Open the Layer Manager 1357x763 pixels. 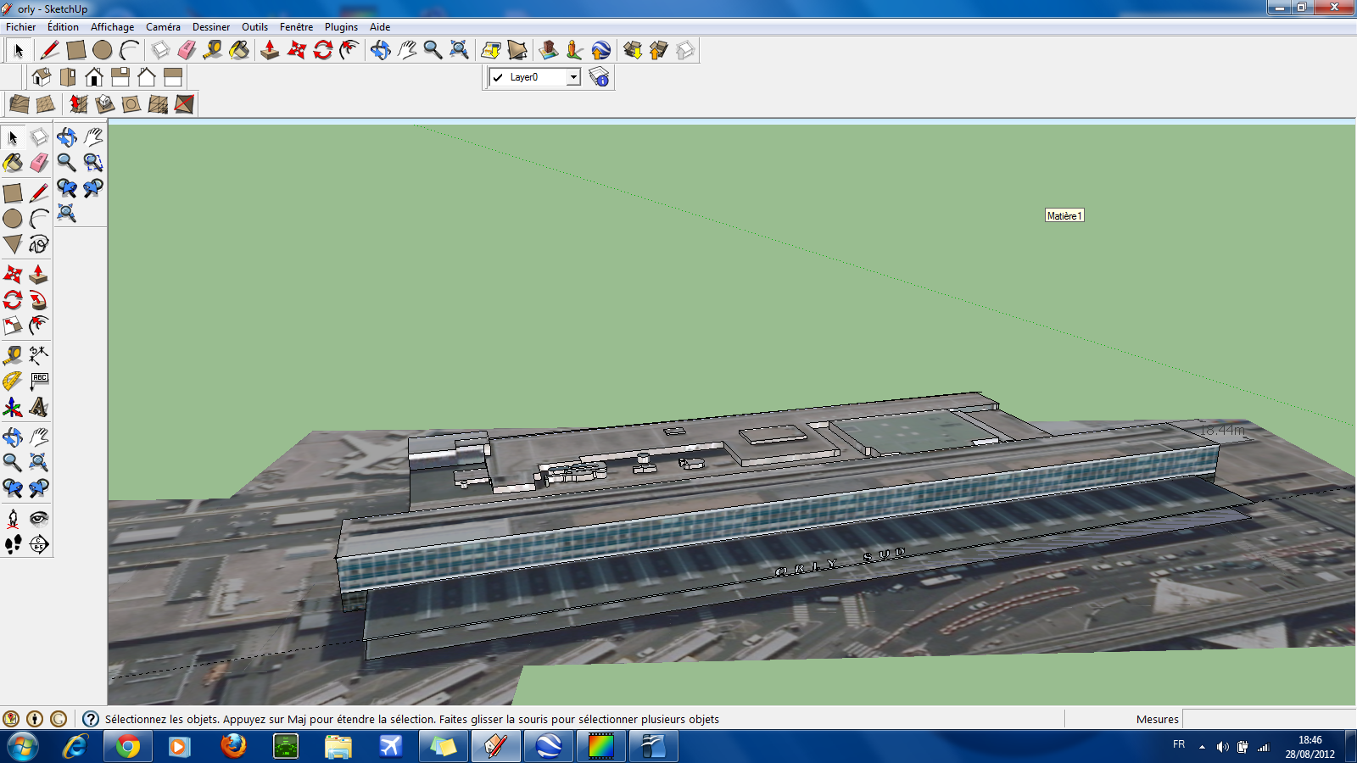(600, 77)
